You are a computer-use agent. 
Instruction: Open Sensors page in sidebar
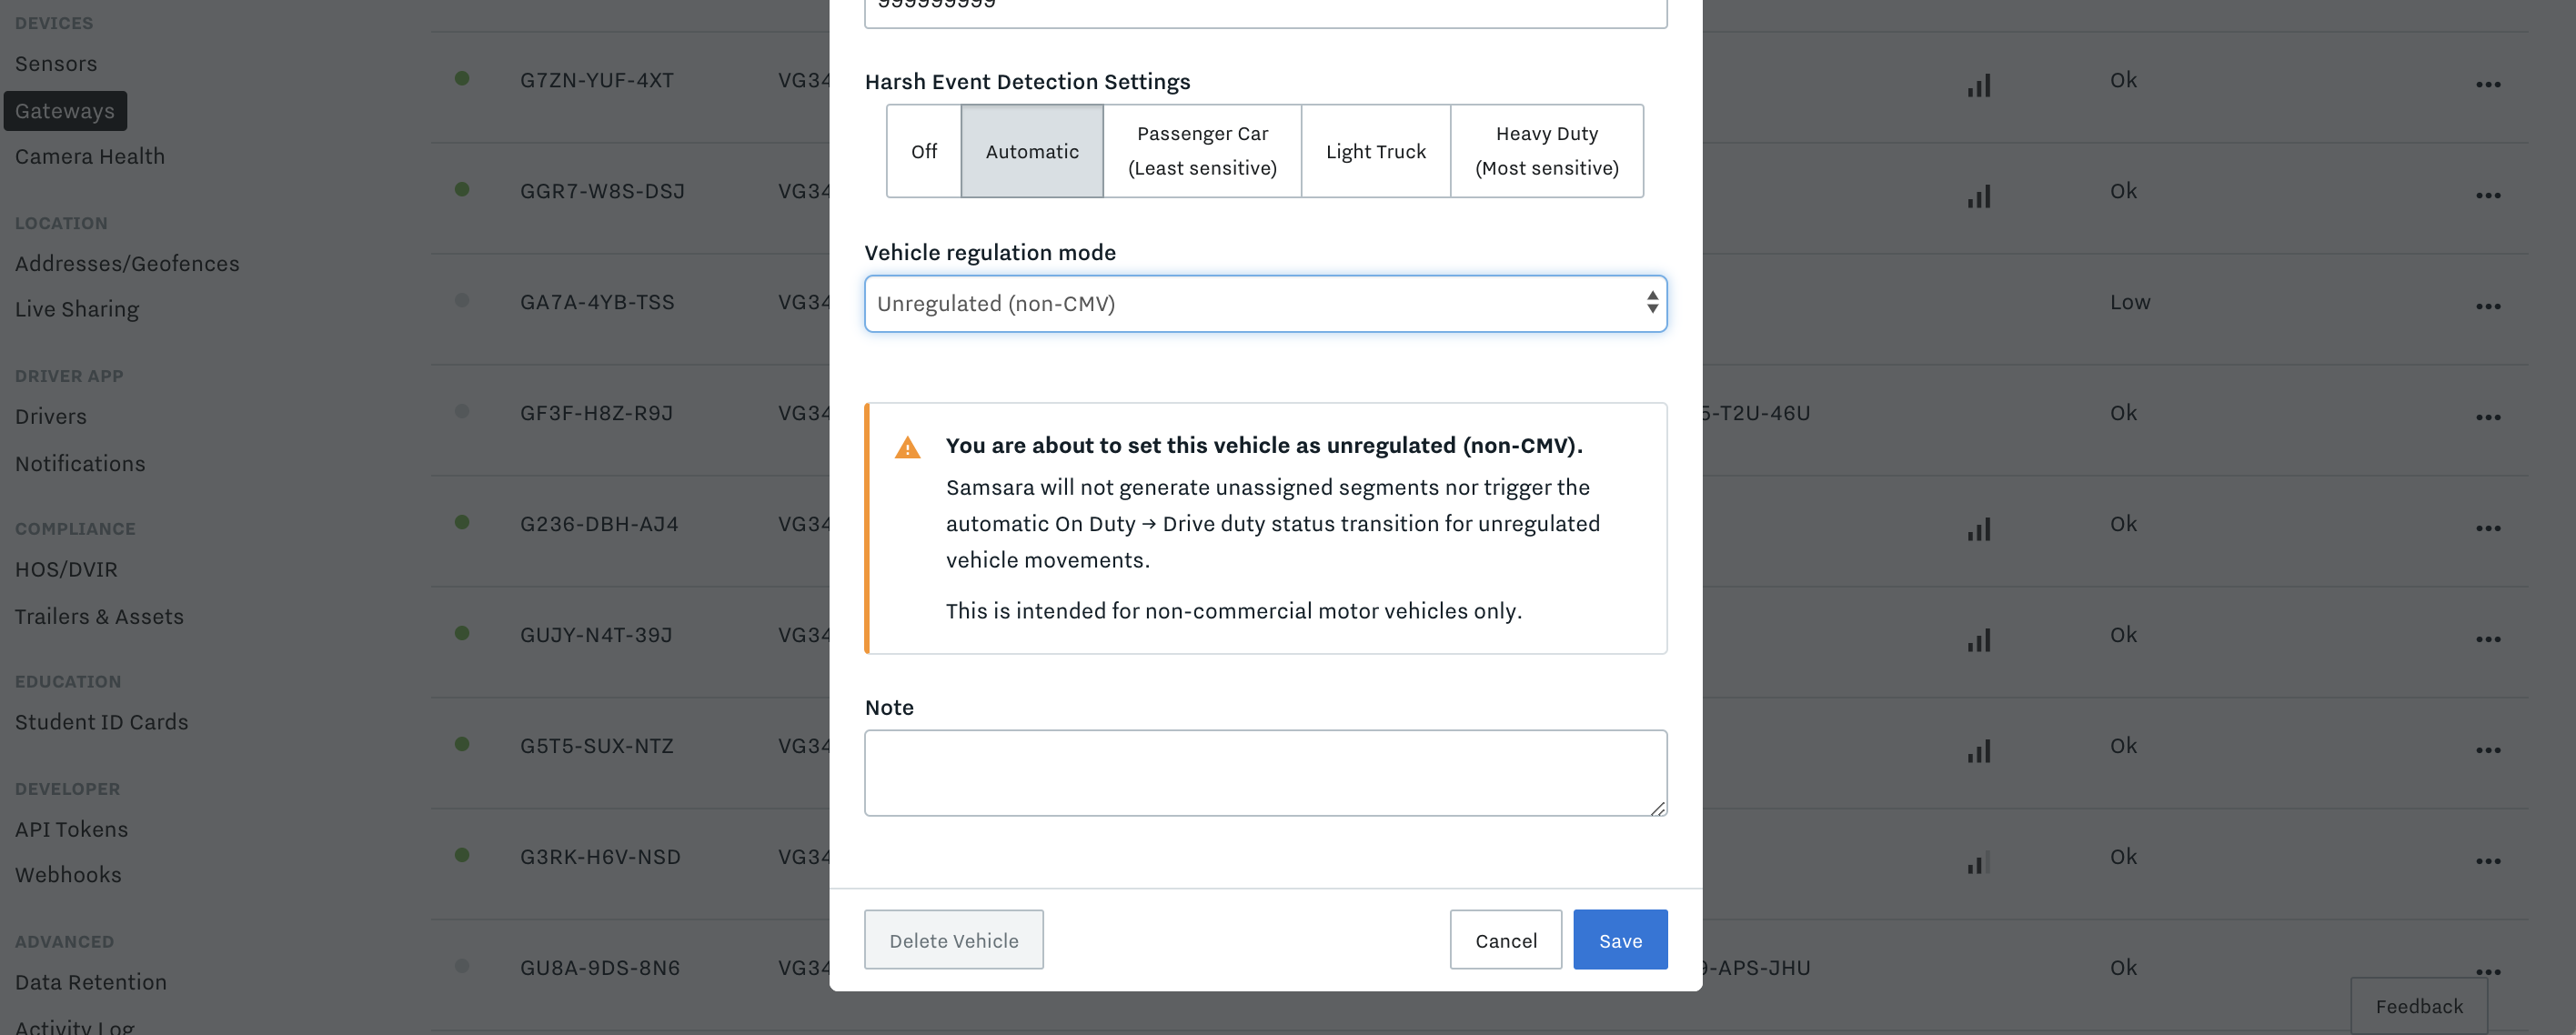56,64
